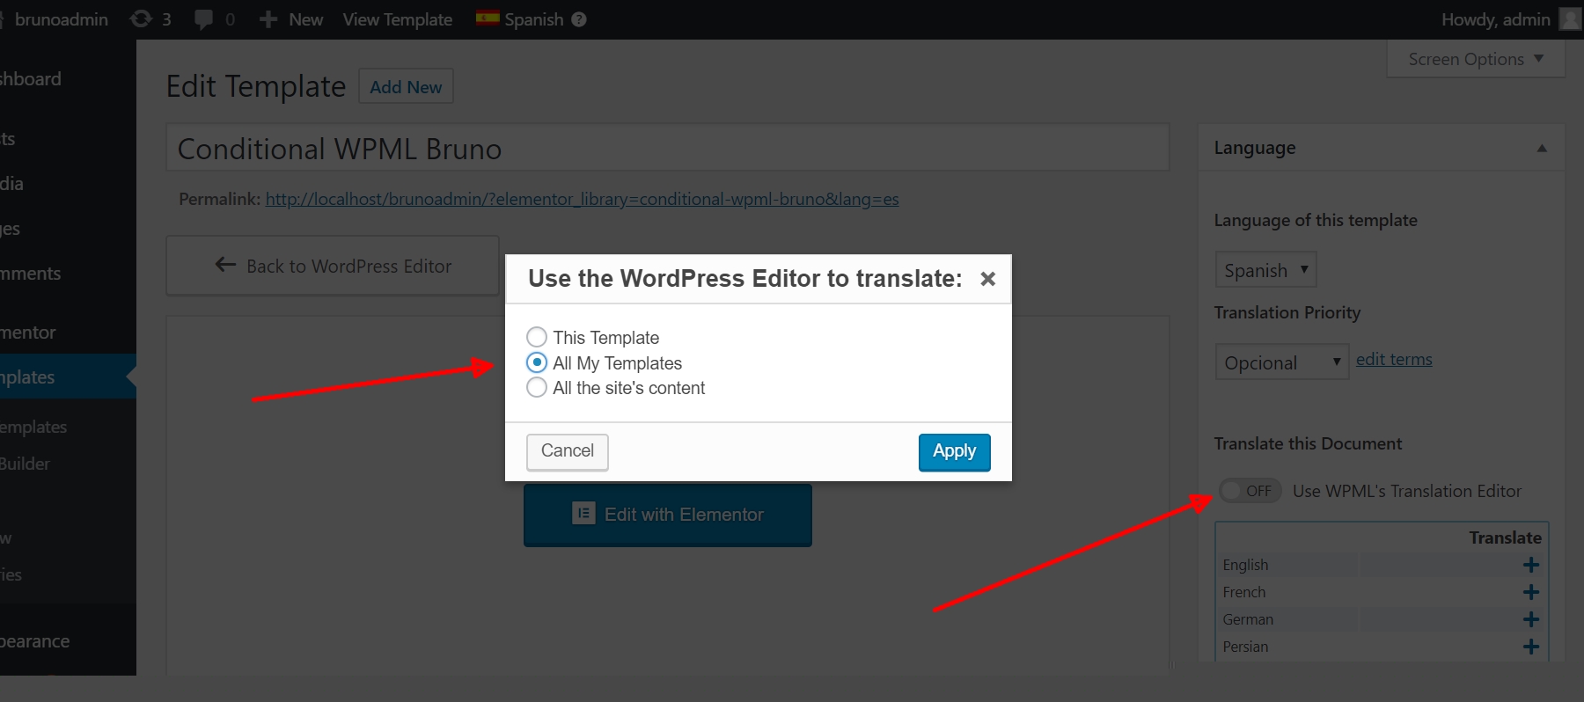Click Back to WordPress Editor button
This screenshot has height=702, width=1584.
click(x=333, y=266)
